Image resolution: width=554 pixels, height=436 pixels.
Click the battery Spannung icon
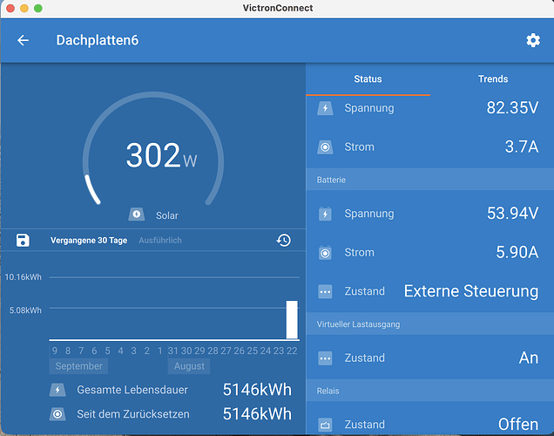coord(325,214)
